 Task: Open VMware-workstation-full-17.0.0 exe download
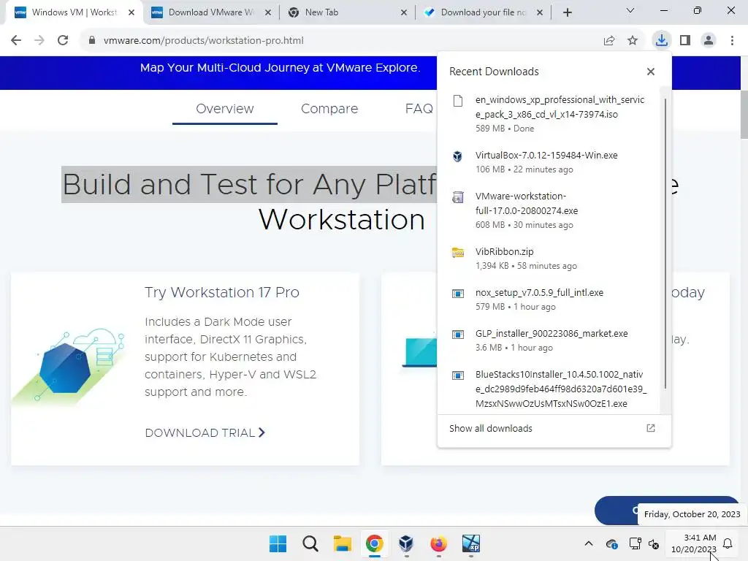pyautogui.click(x=551, y=210)
